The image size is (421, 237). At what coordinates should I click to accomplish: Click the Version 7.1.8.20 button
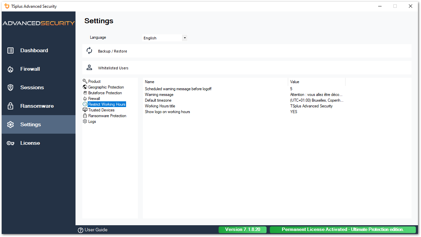(x=242, y=229)
